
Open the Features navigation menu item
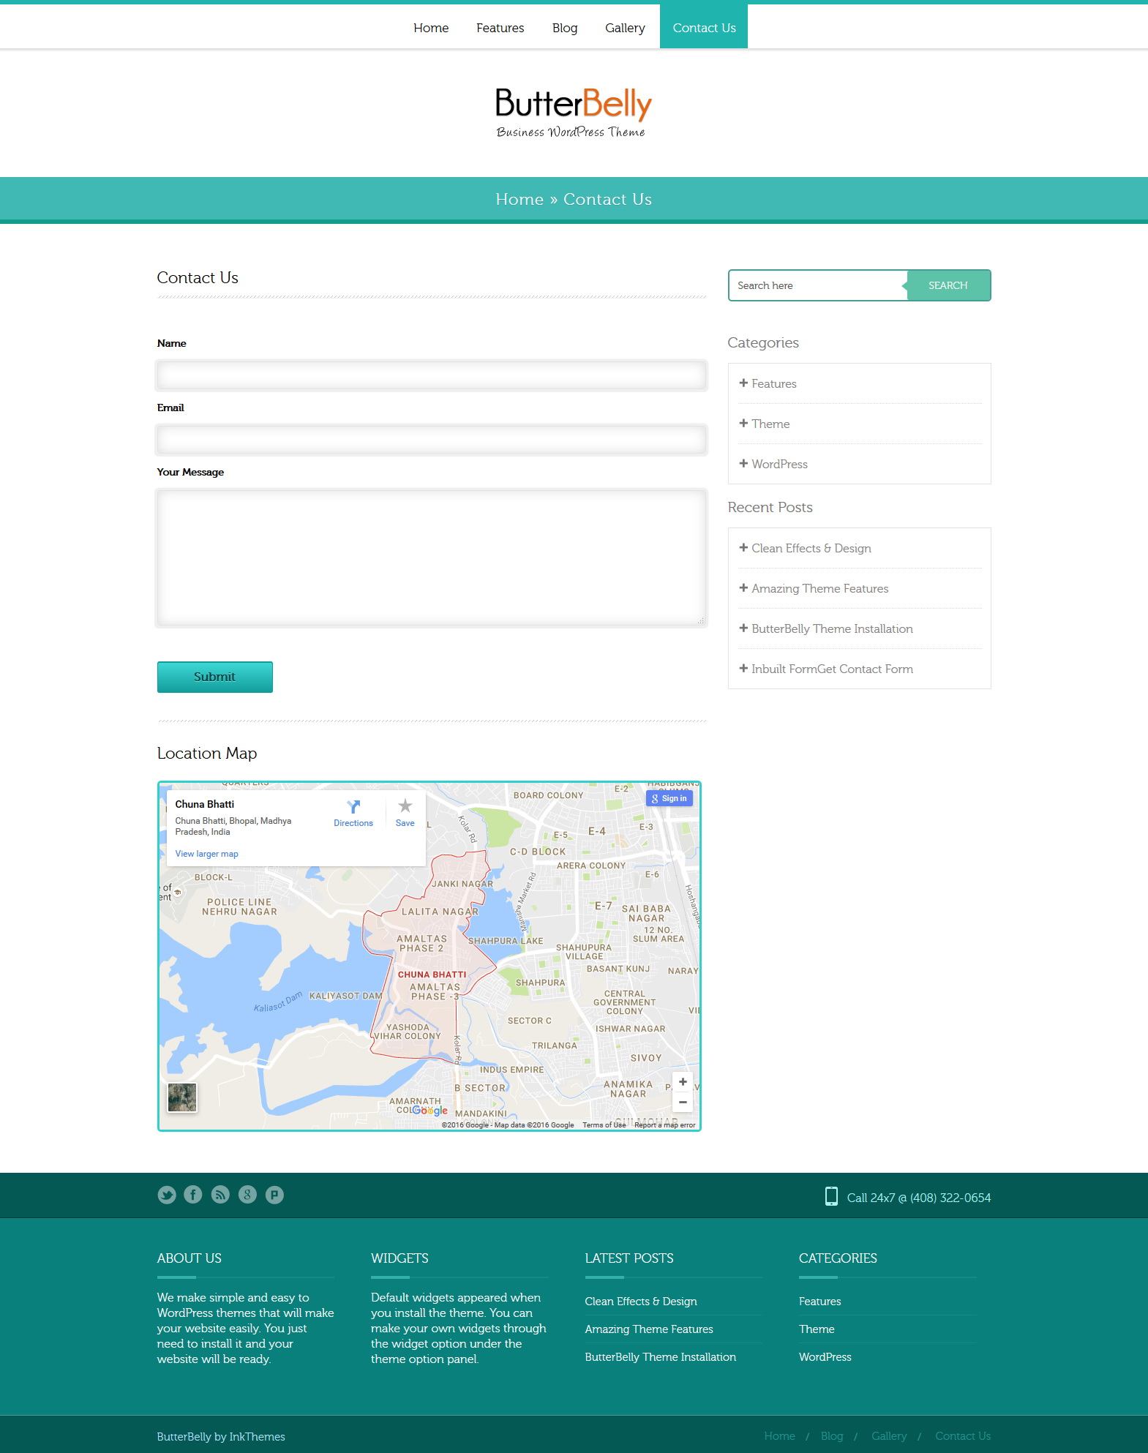point(500,28)
